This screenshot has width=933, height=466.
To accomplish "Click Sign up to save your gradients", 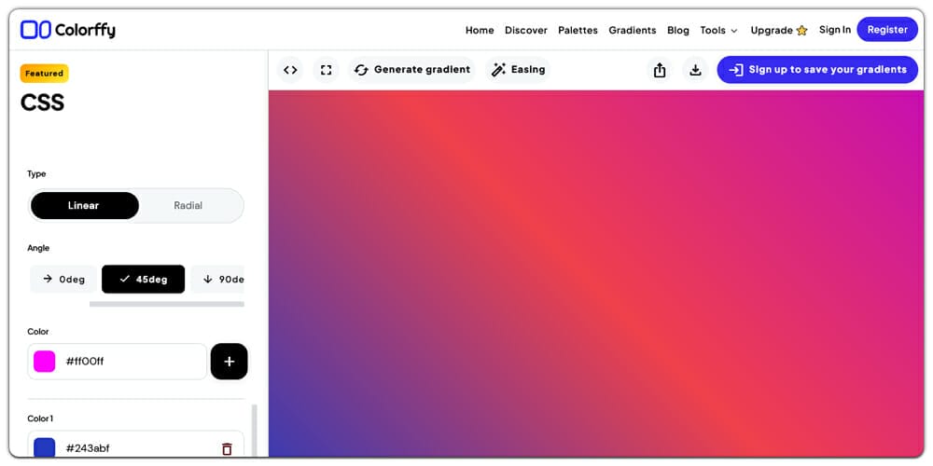I will 817,70.
